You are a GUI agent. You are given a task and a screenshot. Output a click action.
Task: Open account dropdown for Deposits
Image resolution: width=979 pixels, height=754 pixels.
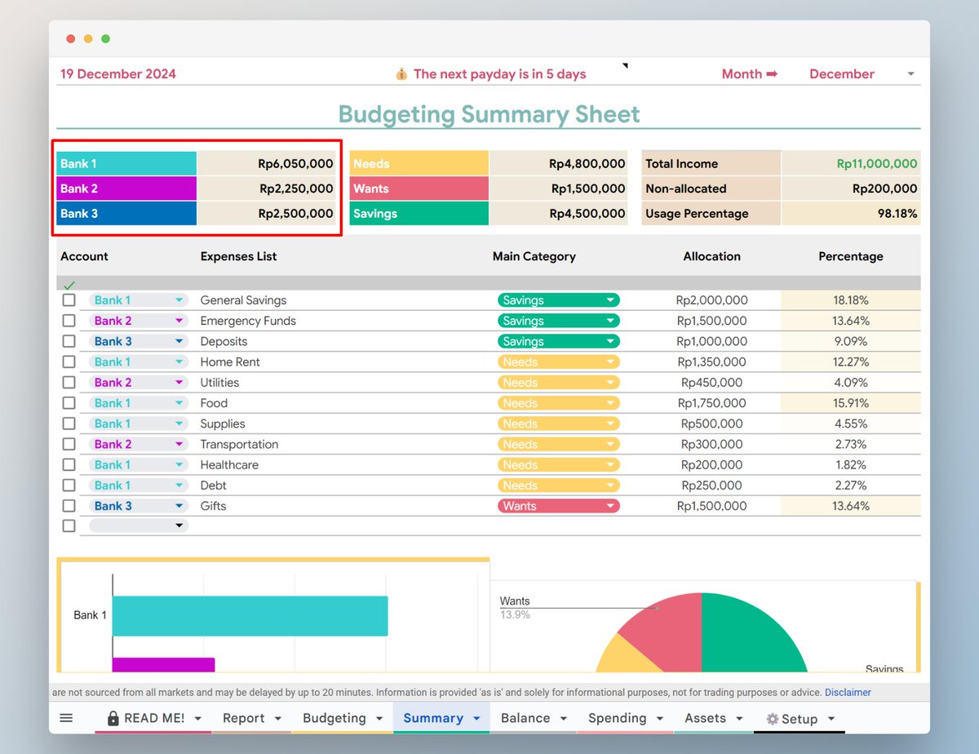(179, 341)
